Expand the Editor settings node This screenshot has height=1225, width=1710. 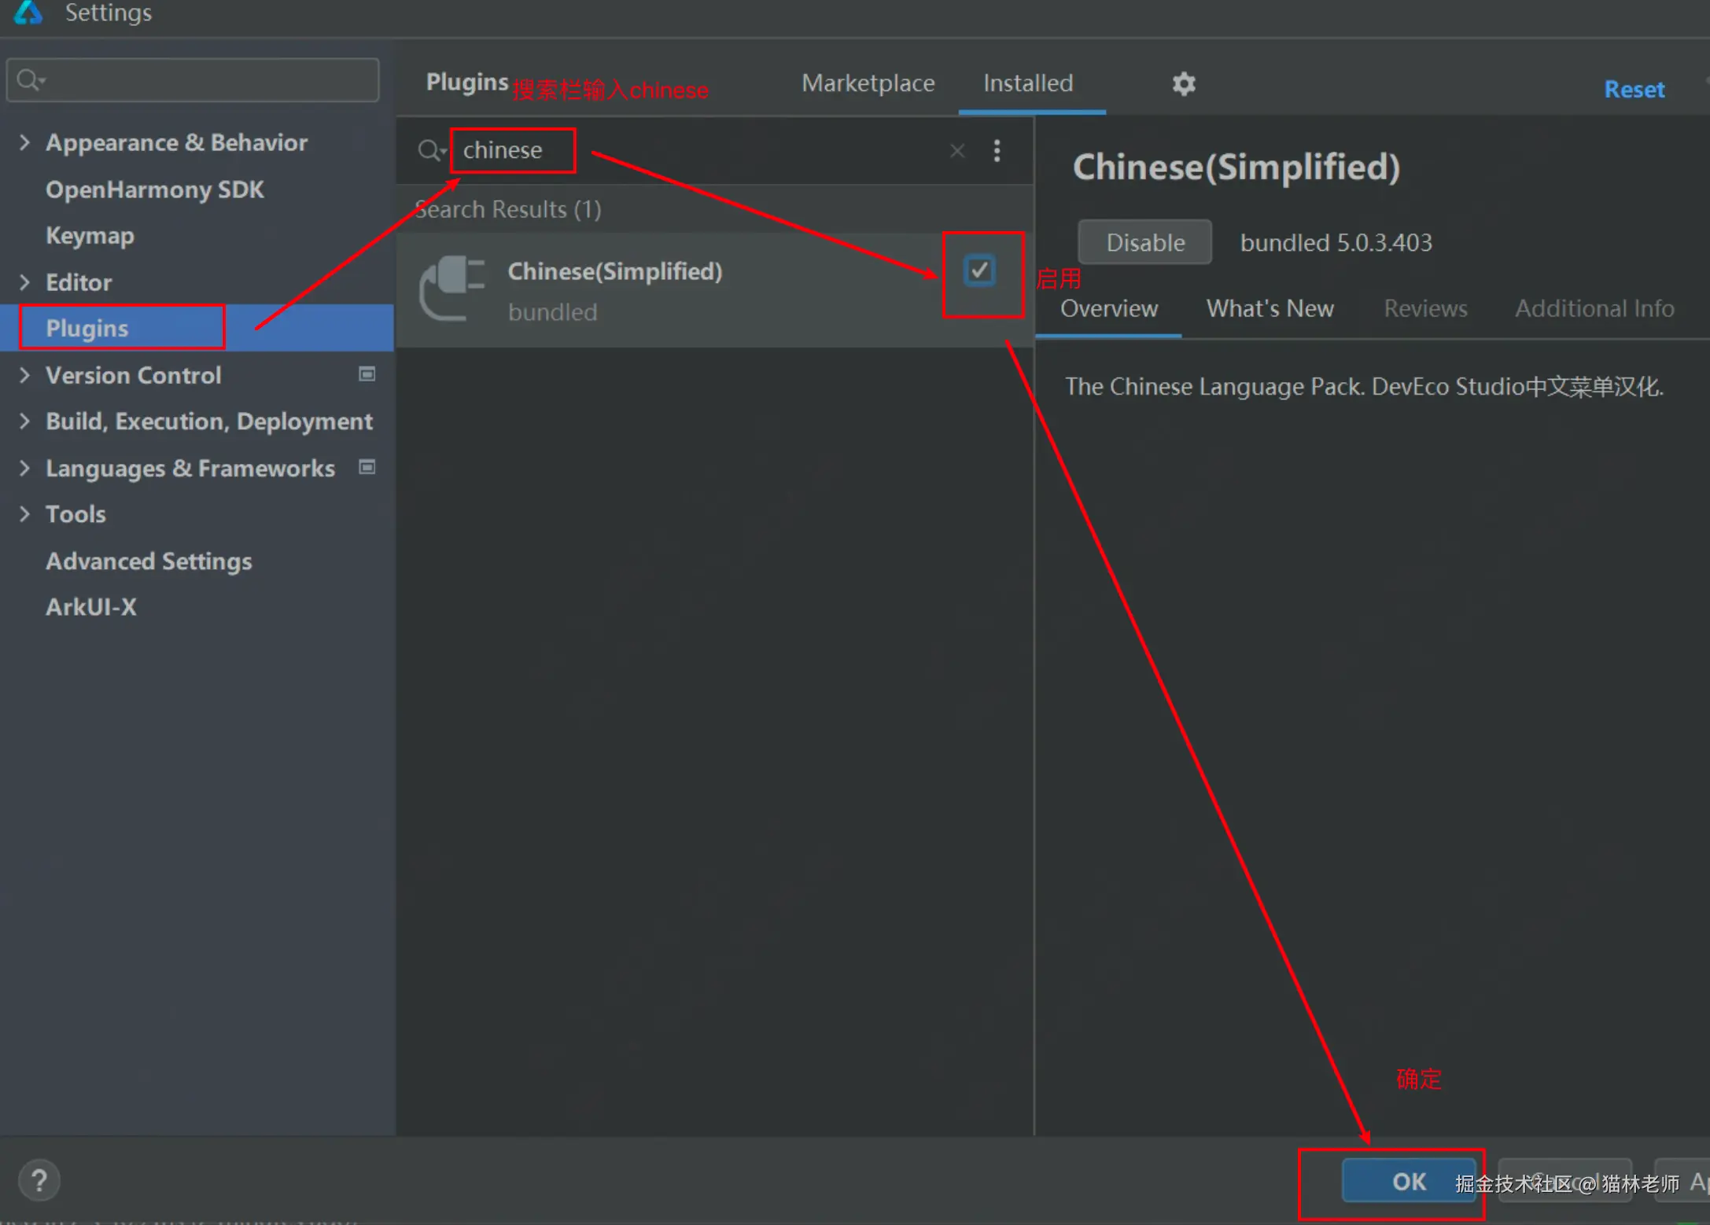24,282
